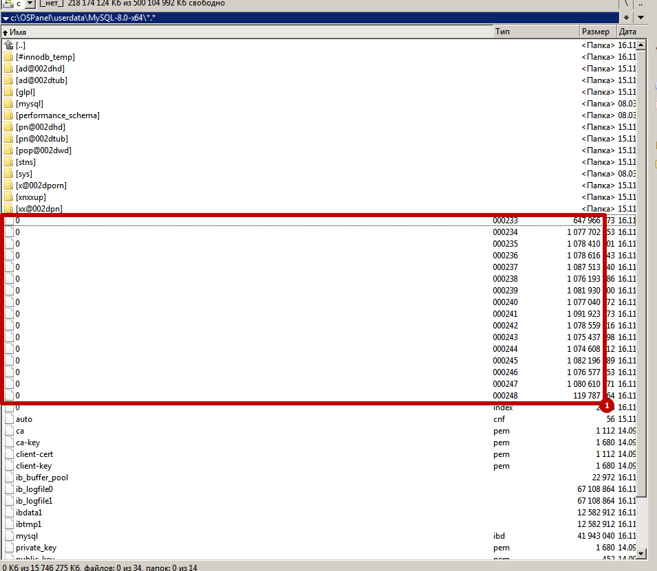The height and width of the screenshot is (571, 657).
Task: Sort by the Имя column header
Action: [247, 32]
